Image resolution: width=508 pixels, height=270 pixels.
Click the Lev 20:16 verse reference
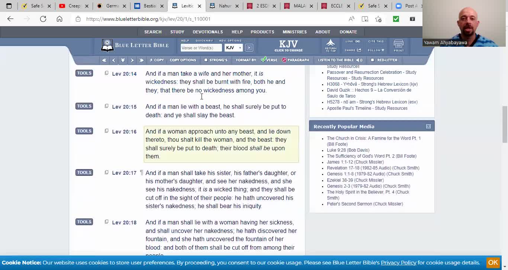[x=124, y=132]
